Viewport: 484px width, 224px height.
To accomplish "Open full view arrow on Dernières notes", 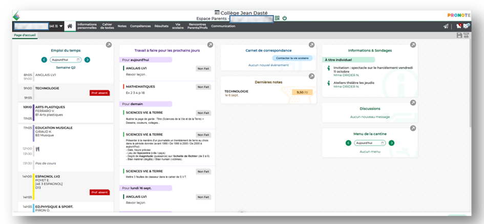I will click(311, 77).
